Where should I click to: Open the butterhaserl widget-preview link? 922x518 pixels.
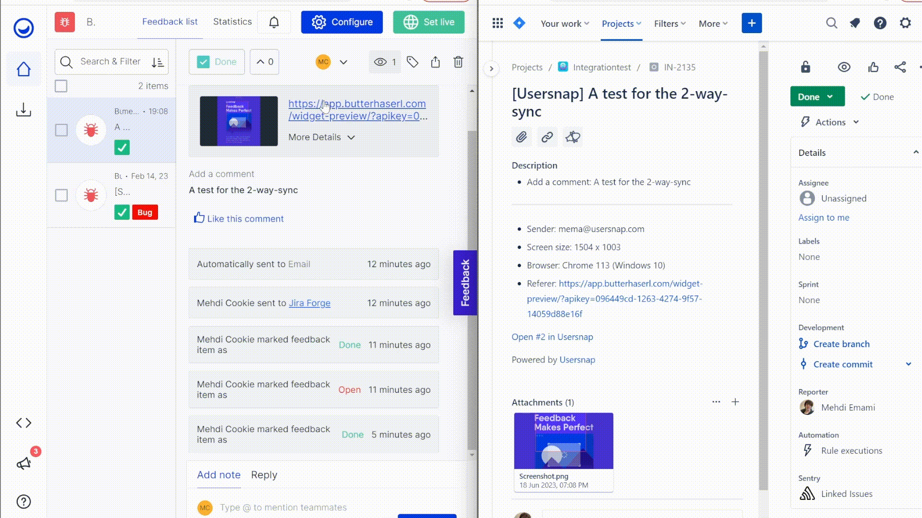(x=358, y=110)
